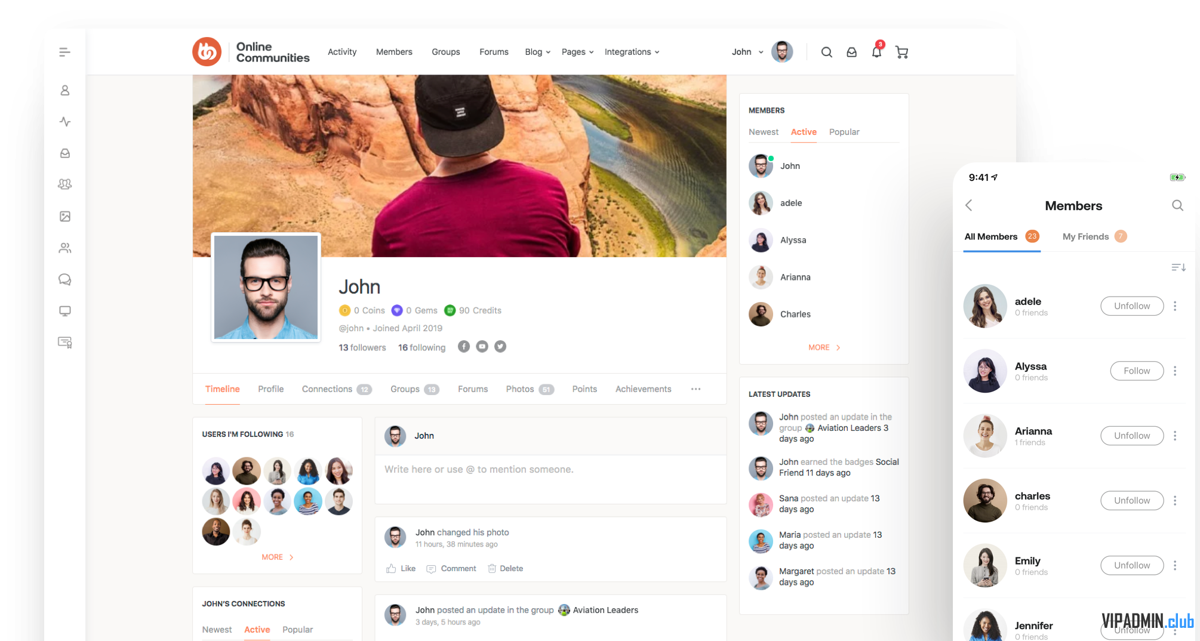Expand MORE in Members widget
The height and width of the screenshot is (641, 1200).
coord(824,348)
